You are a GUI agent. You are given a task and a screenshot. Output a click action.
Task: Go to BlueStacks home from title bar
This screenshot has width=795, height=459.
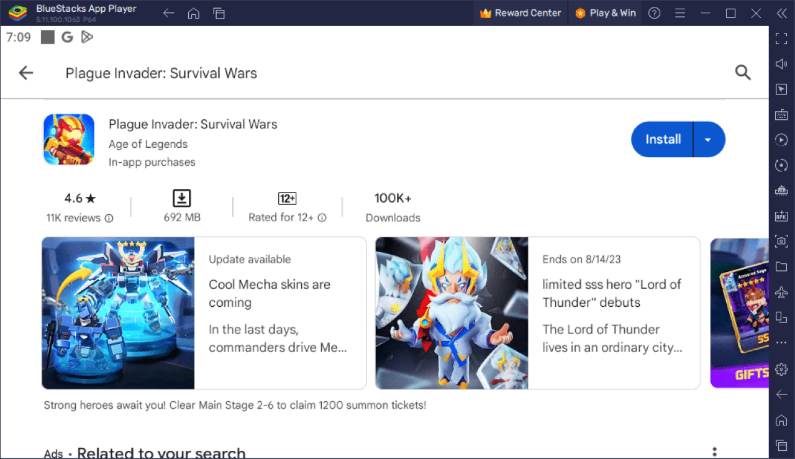point(193,13)
